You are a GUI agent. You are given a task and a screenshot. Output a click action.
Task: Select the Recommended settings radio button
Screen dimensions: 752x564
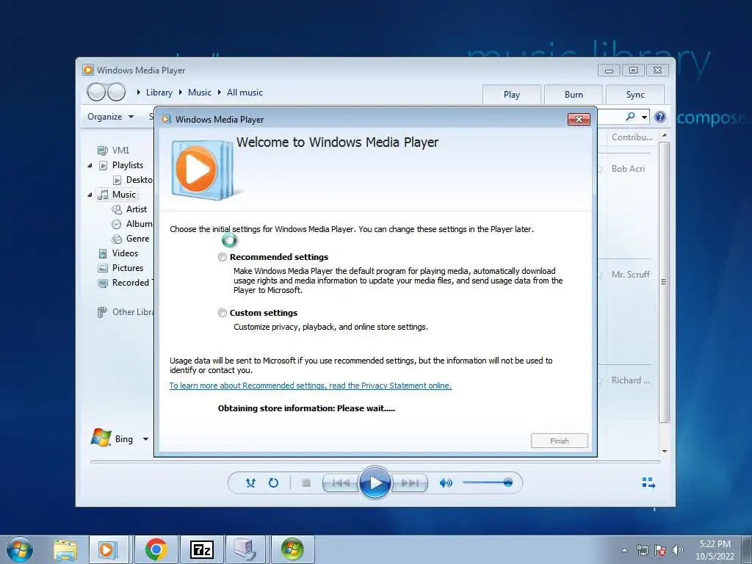click(x=222, y=257)
